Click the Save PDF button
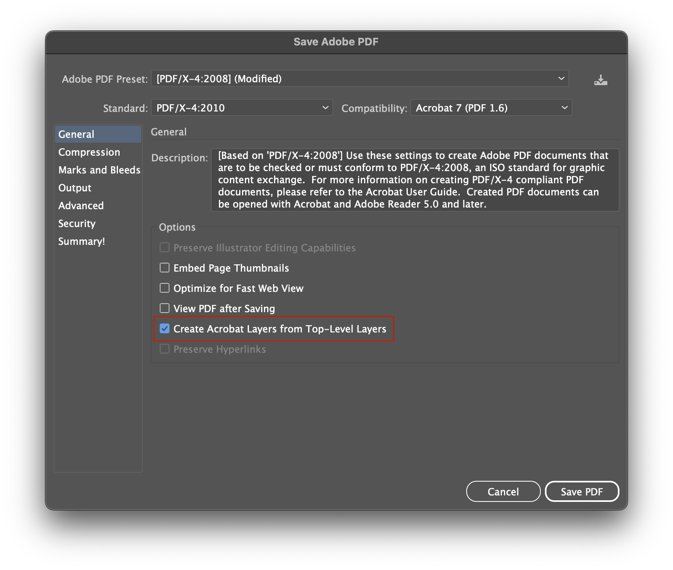673x570 pixels. pyautogui.click(x=582, y=491)
